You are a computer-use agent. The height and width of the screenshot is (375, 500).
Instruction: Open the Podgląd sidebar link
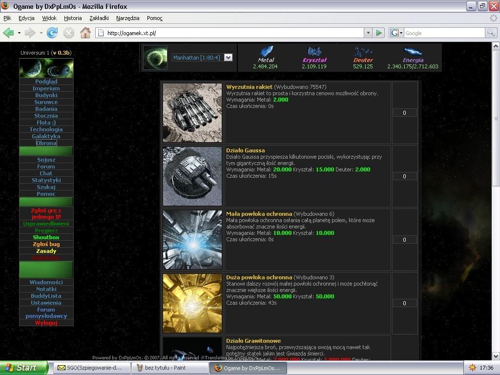(46, 82)
